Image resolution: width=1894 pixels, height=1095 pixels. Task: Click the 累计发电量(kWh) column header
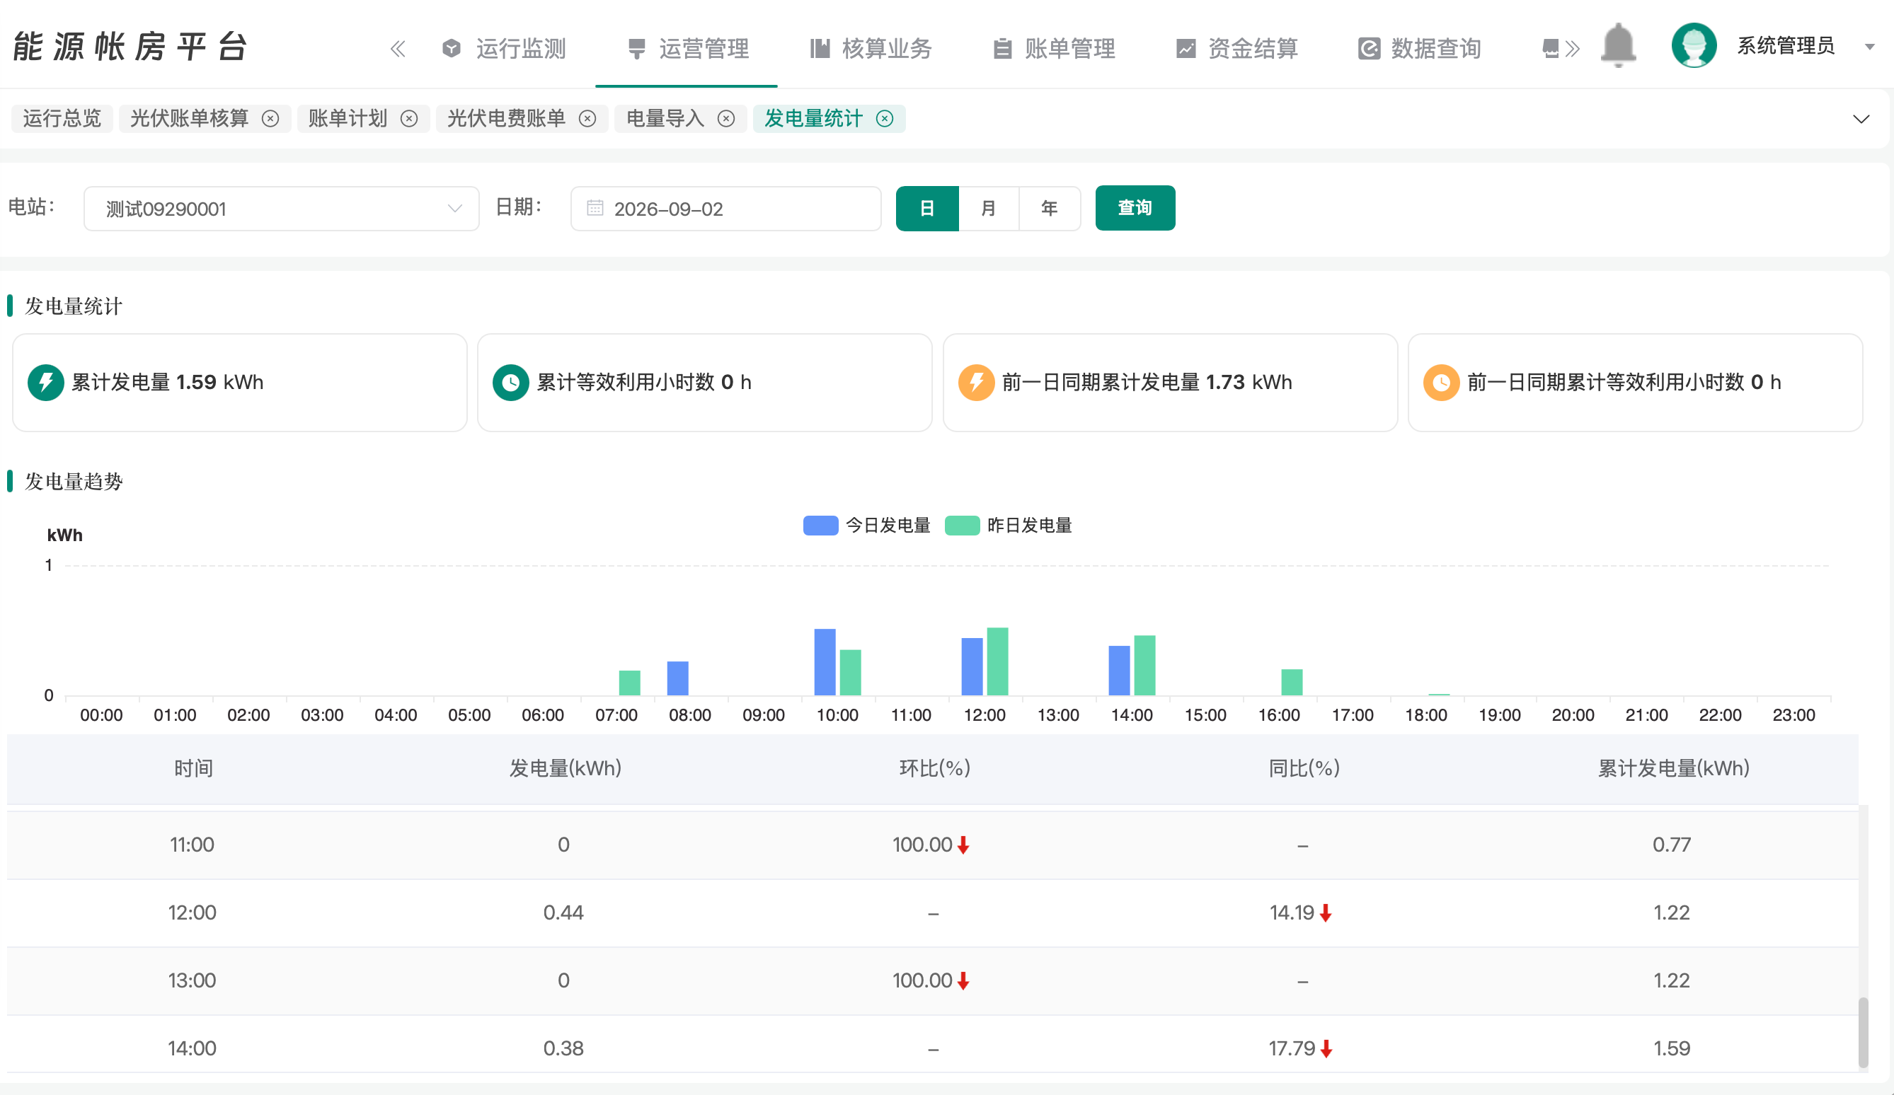(1674, 768)
